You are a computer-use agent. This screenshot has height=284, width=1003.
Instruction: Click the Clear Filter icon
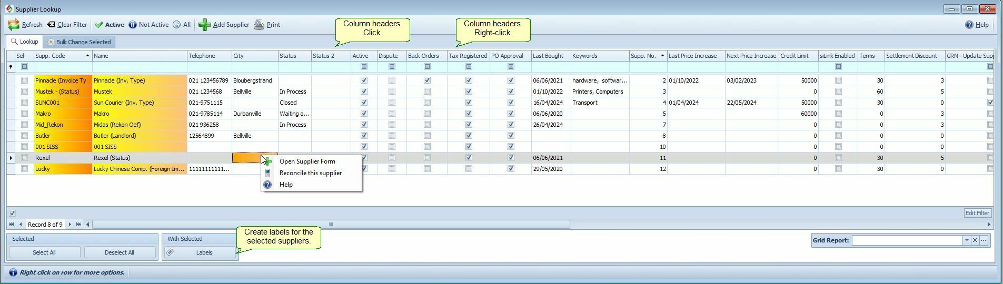[51, 25]
